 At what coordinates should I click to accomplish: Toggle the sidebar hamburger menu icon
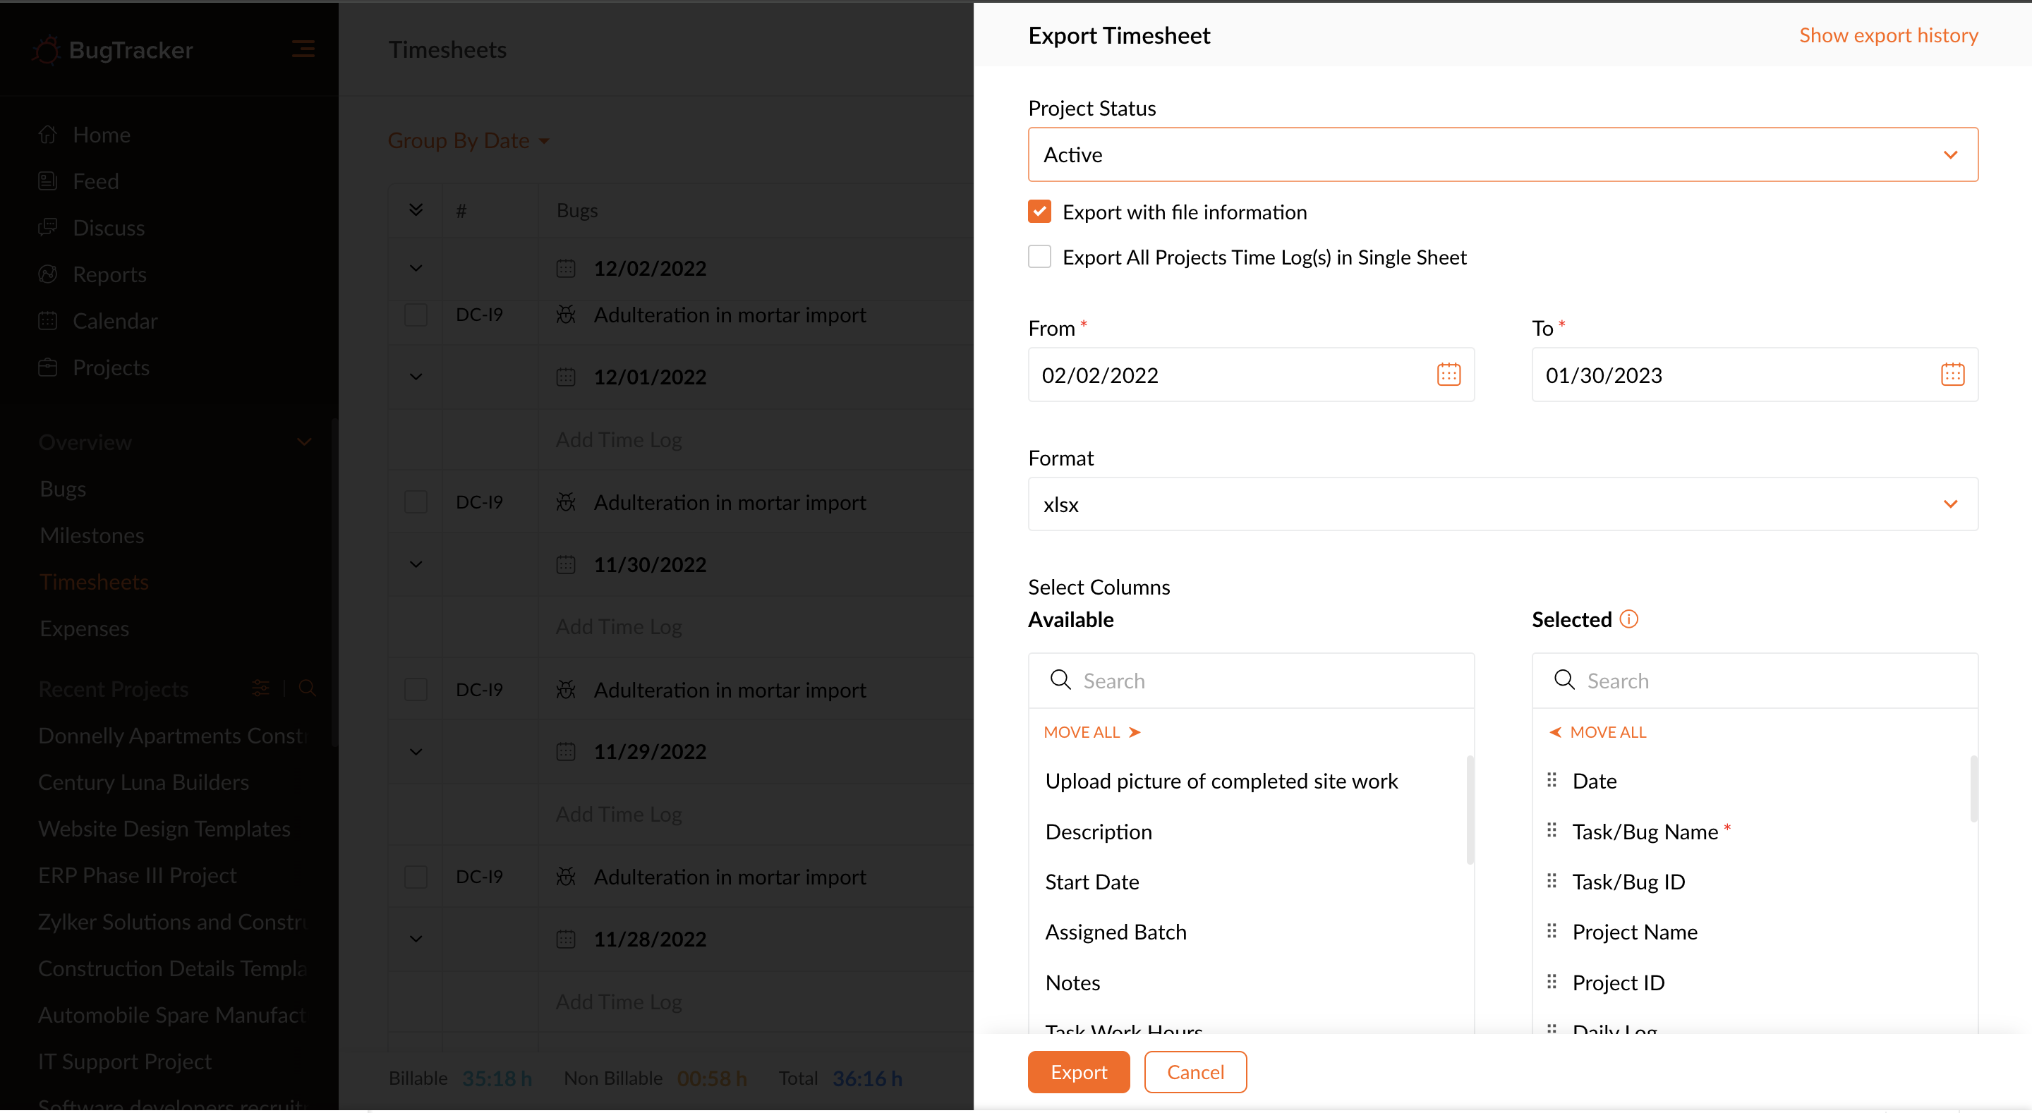(303, 49)
